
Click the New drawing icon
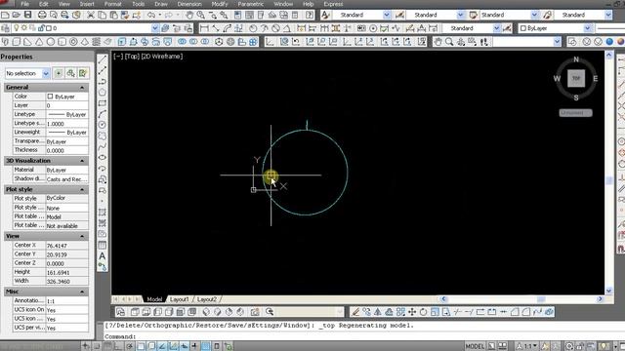pos(5,16)
